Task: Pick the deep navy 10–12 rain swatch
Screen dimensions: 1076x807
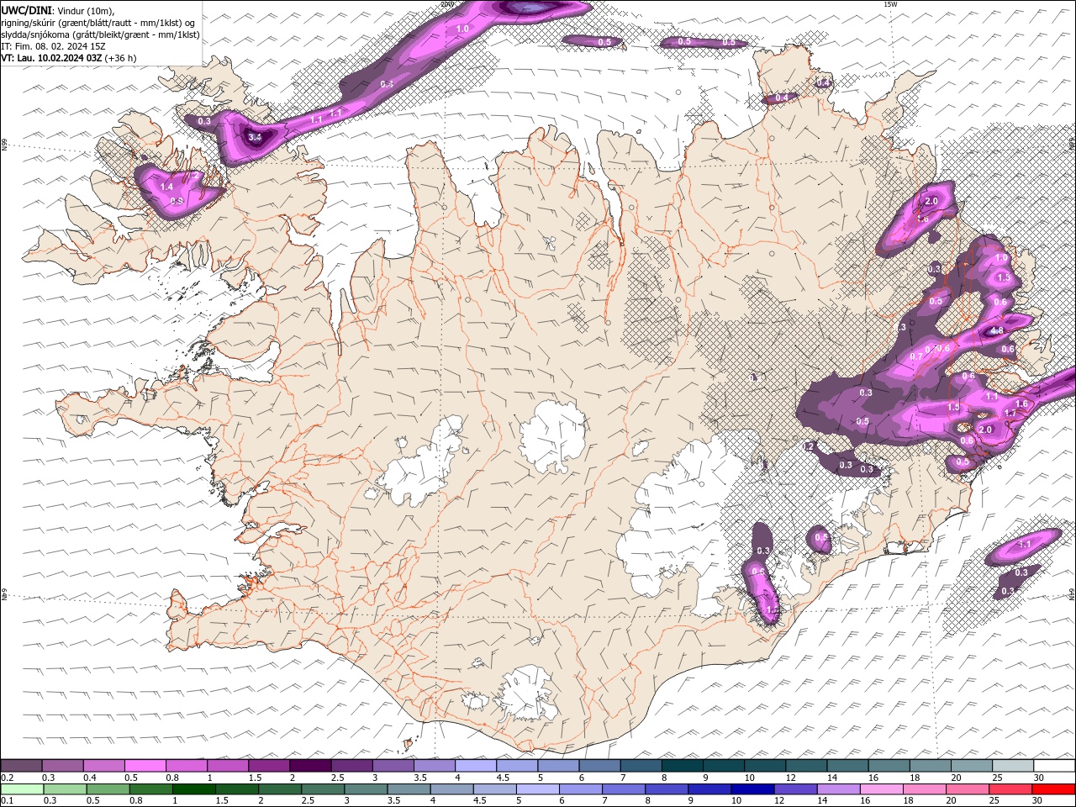Action: pyautogui.click(x=752, y=789)
